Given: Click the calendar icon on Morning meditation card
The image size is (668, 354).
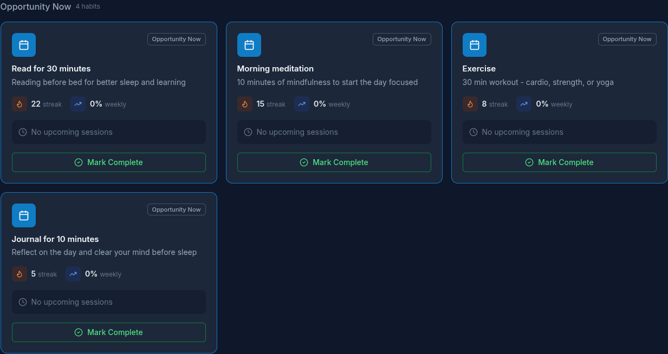Looking at the screenshot, I should click(x=249, y=45).
